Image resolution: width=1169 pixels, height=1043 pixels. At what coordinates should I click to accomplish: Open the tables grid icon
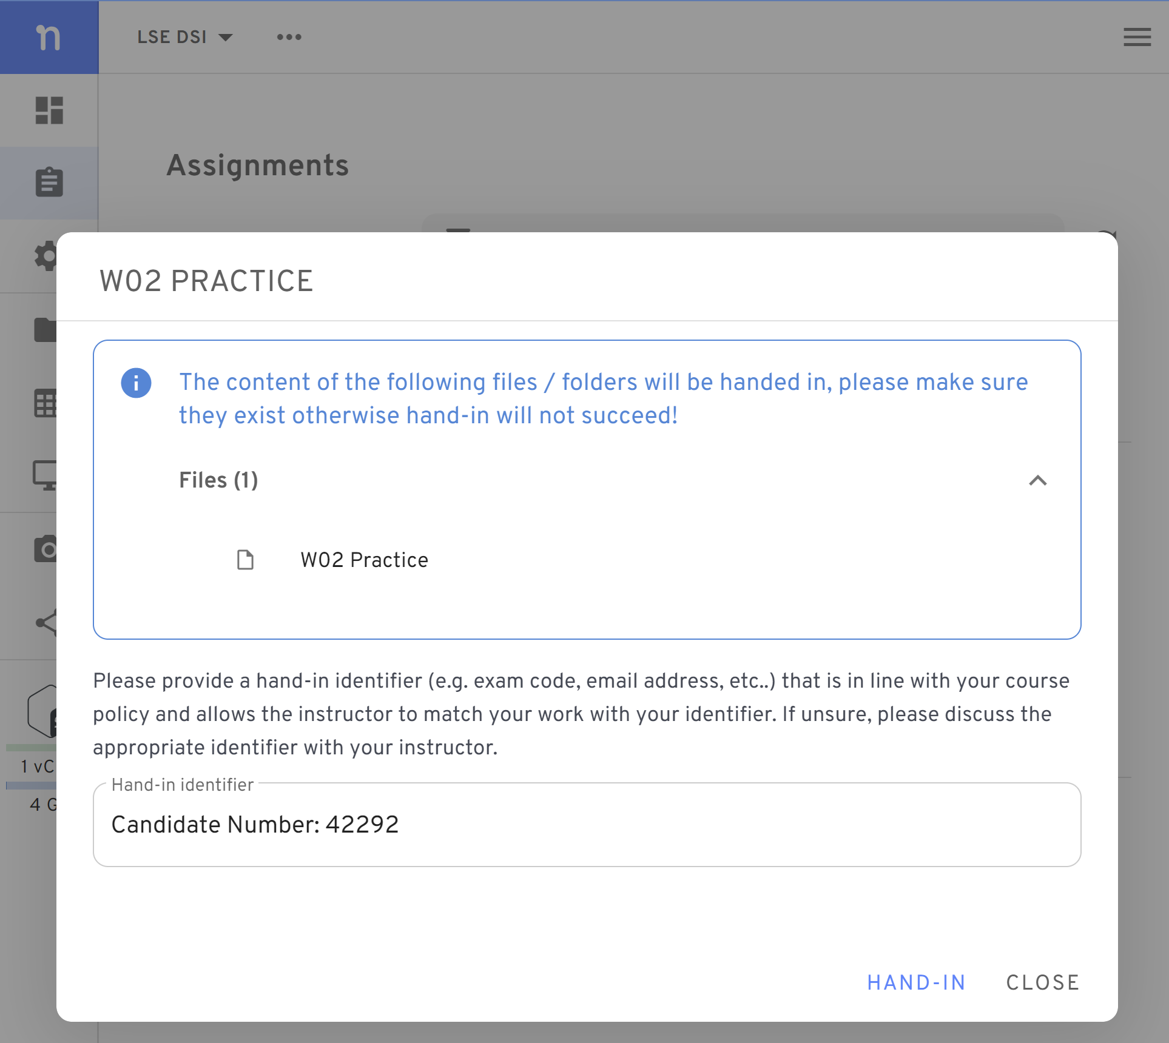[45, 403]
